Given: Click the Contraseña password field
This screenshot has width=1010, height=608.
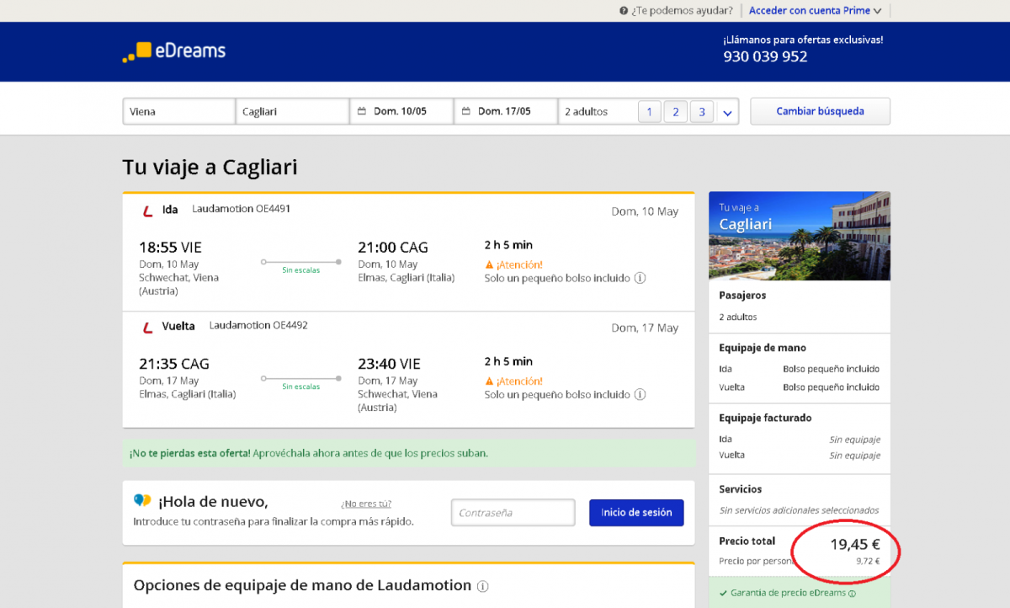Looking at the screenshot, I should 513,512.
